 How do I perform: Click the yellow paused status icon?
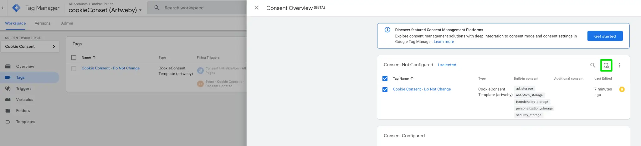(x=622, y=89)
